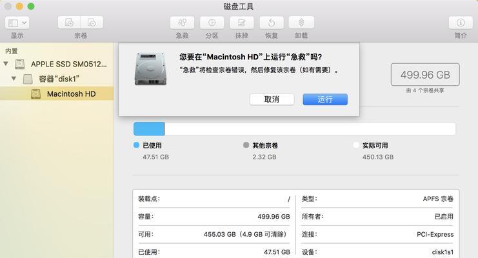This screenshot has width=478, height=258.
Task: Click the 内置 sidebar section header
Action: 12,51
